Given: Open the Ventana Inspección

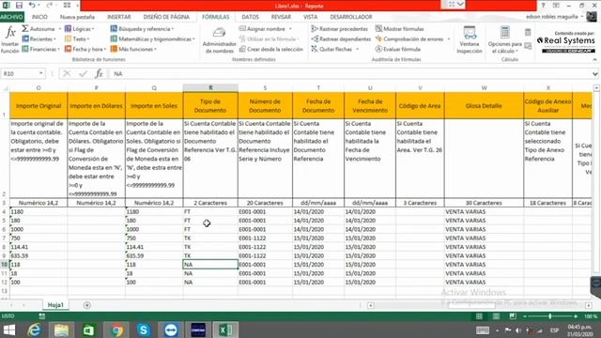Looking at the screenshot, I should pyautogui.click(x=470, y=39).
